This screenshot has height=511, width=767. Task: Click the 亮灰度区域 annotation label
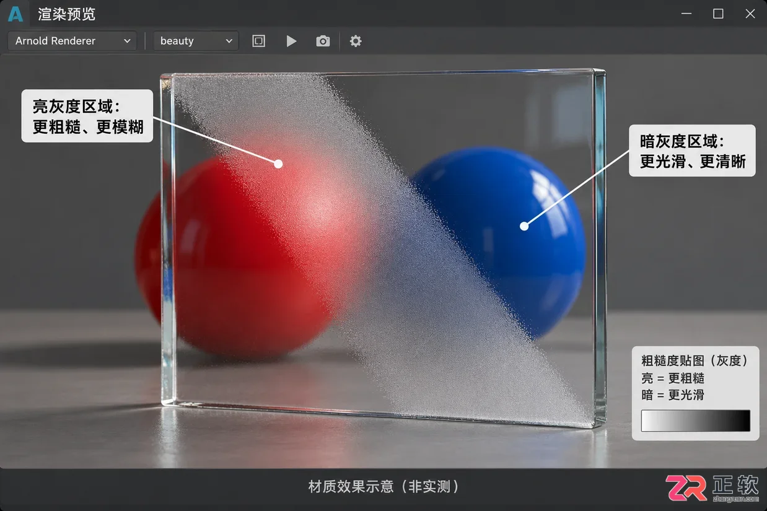point(87,116)
